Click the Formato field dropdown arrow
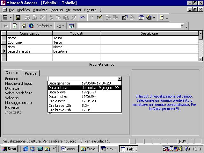The image size is (204, 153). pos(120,79)
